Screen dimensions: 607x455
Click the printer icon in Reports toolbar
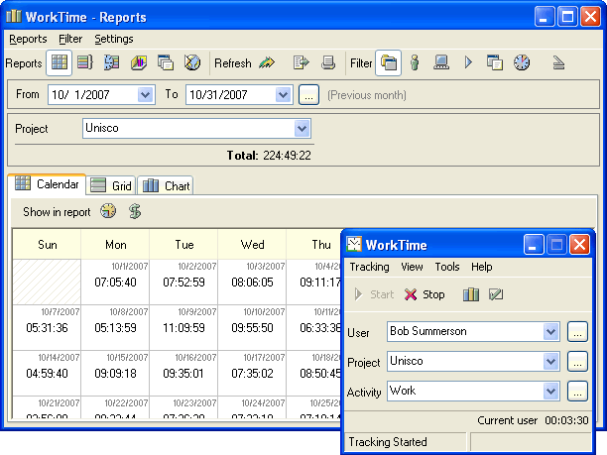click(x=328, y=62)
